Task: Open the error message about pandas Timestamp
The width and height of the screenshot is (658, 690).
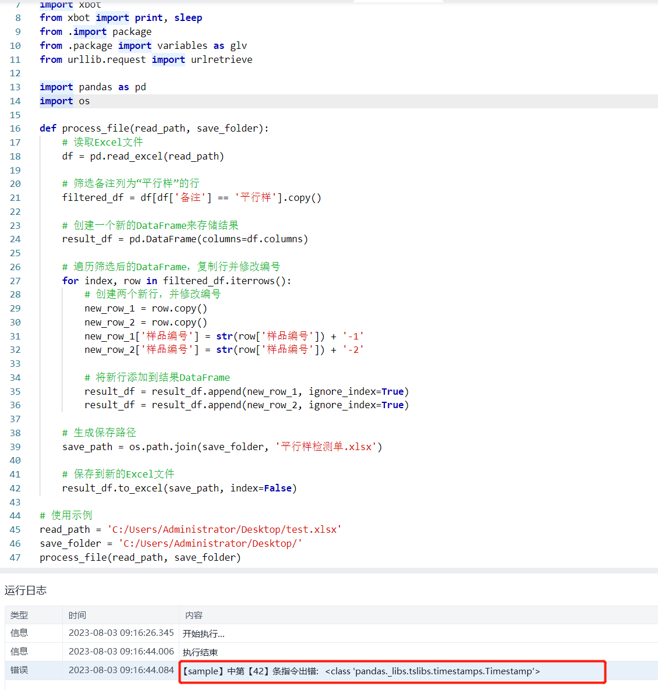Action: tap(361, 671)
